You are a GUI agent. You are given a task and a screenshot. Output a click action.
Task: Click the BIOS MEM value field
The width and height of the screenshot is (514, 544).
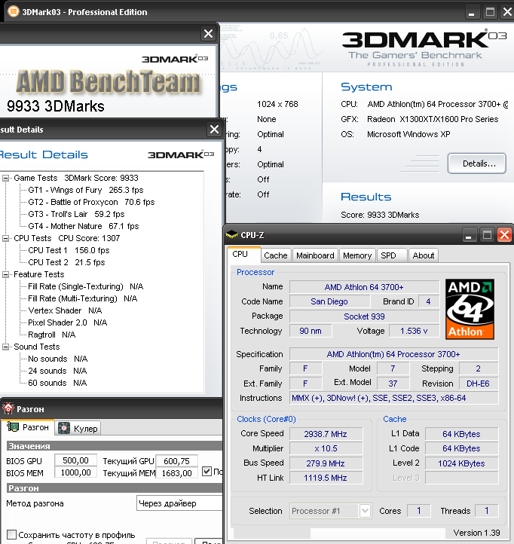(x=75, y=472)
